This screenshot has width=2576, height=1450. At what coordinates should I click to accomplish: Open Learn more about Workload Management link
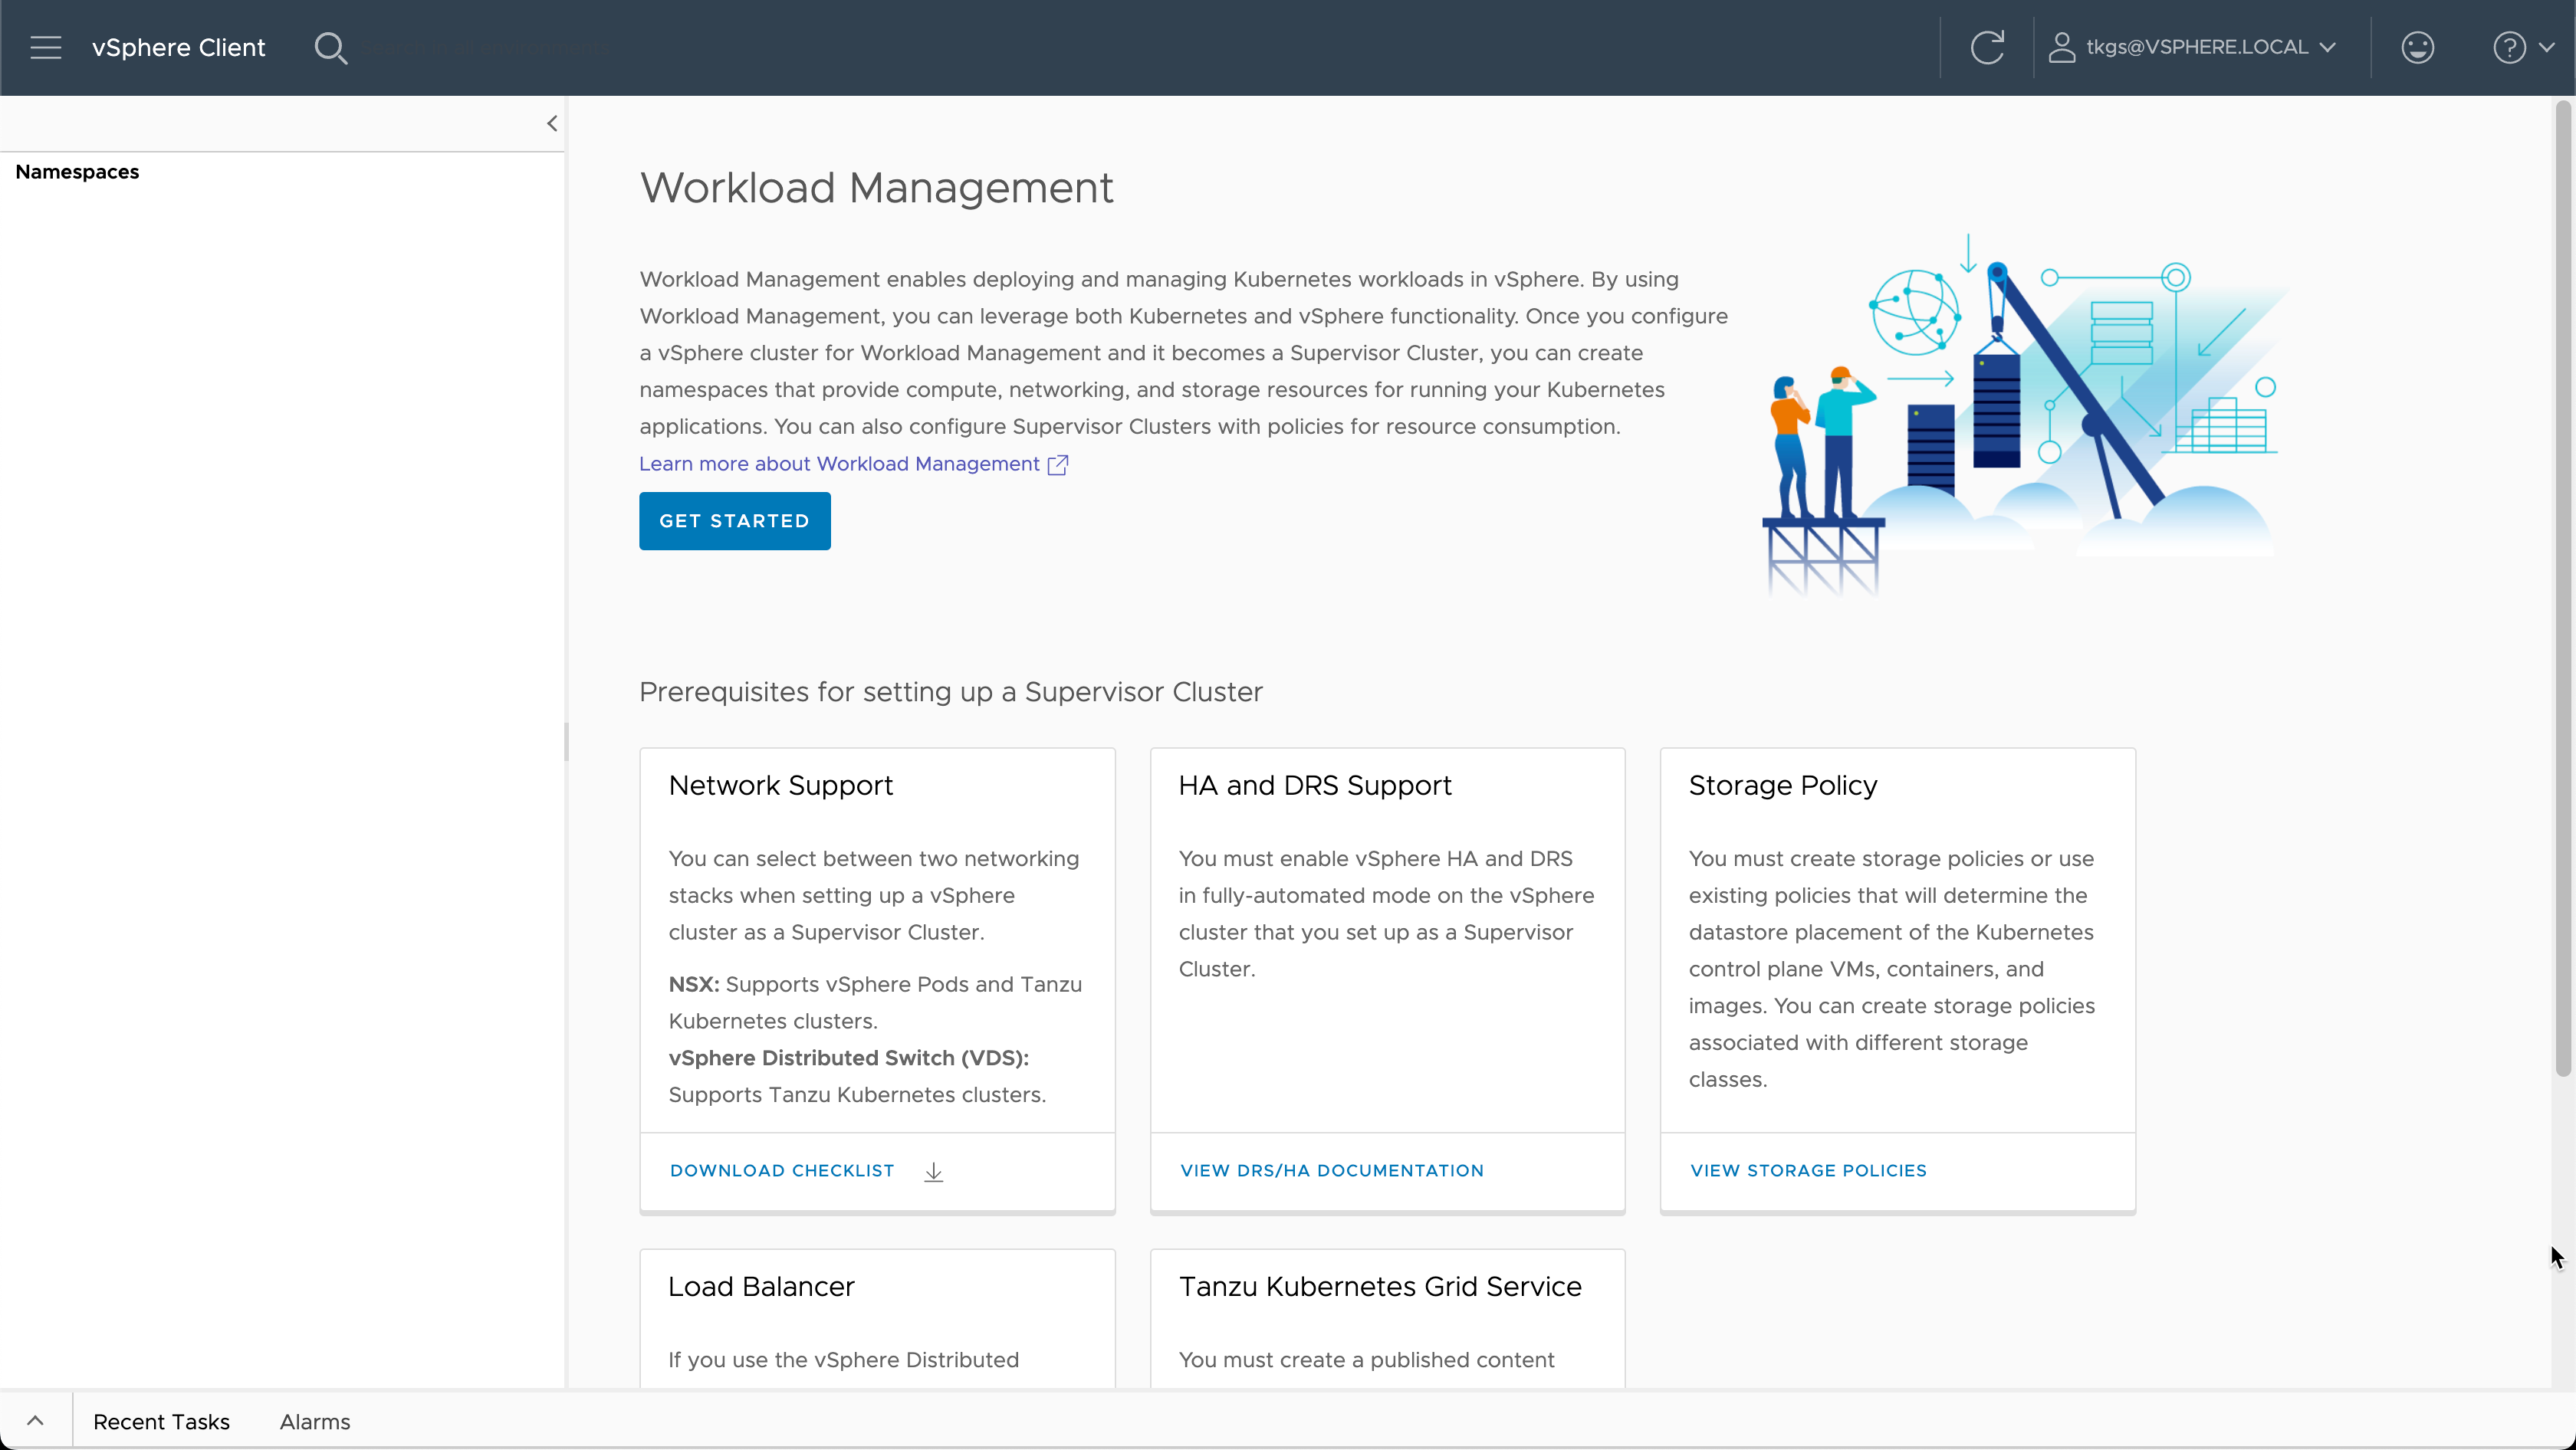coord(839,464)
